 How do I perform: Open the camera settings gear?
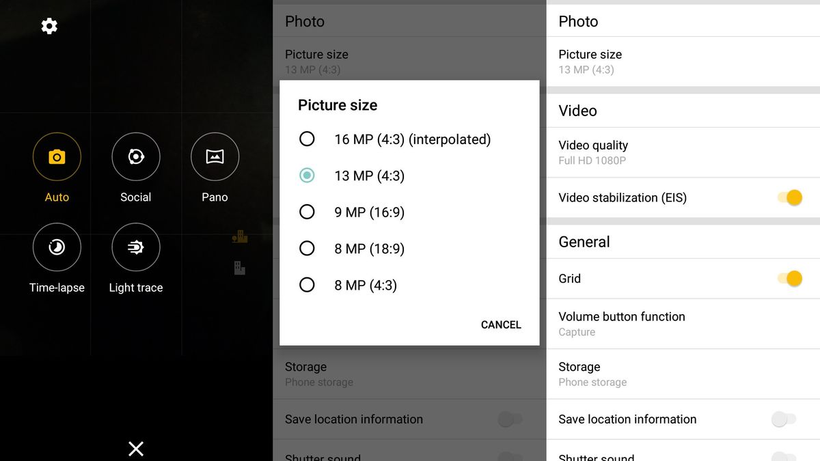point(49,26)
